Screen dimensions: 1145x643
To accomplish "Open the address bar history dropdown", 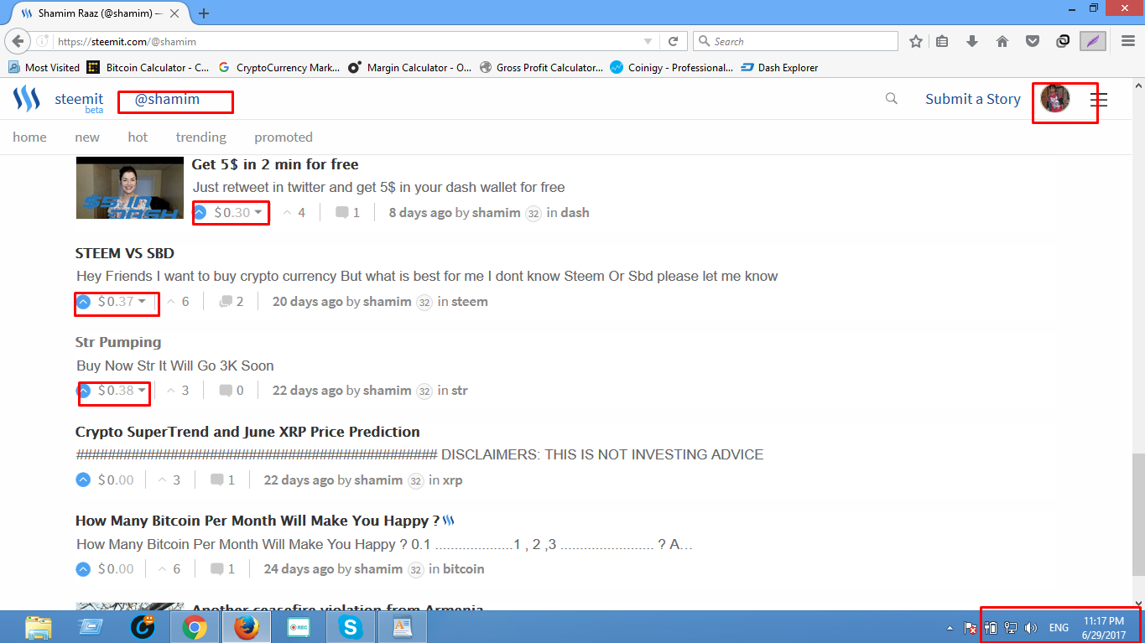I will click(x=648, y=41).
